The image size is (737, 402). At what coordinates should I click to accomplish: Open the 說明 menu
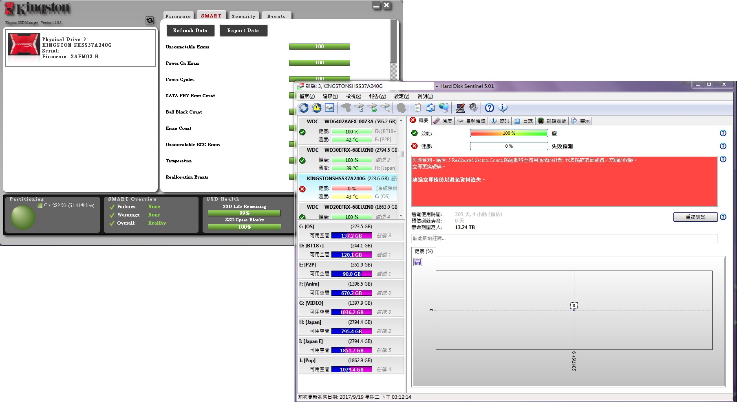pyautogui.click(x=425, y=96)
